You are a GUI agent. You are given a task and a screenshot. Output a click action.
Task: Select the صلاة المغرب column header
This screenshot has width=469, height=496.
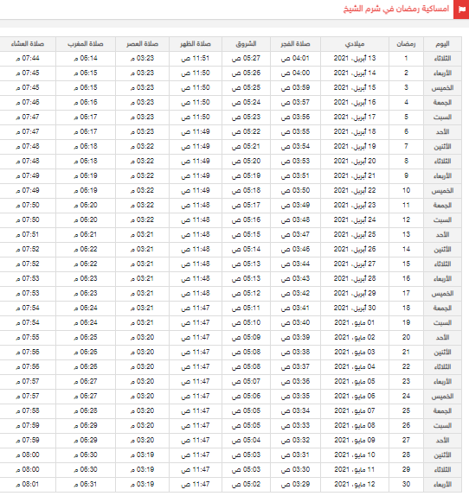[86, 44]
